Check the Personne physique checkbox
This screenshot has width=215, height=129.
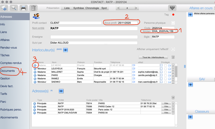173,23
